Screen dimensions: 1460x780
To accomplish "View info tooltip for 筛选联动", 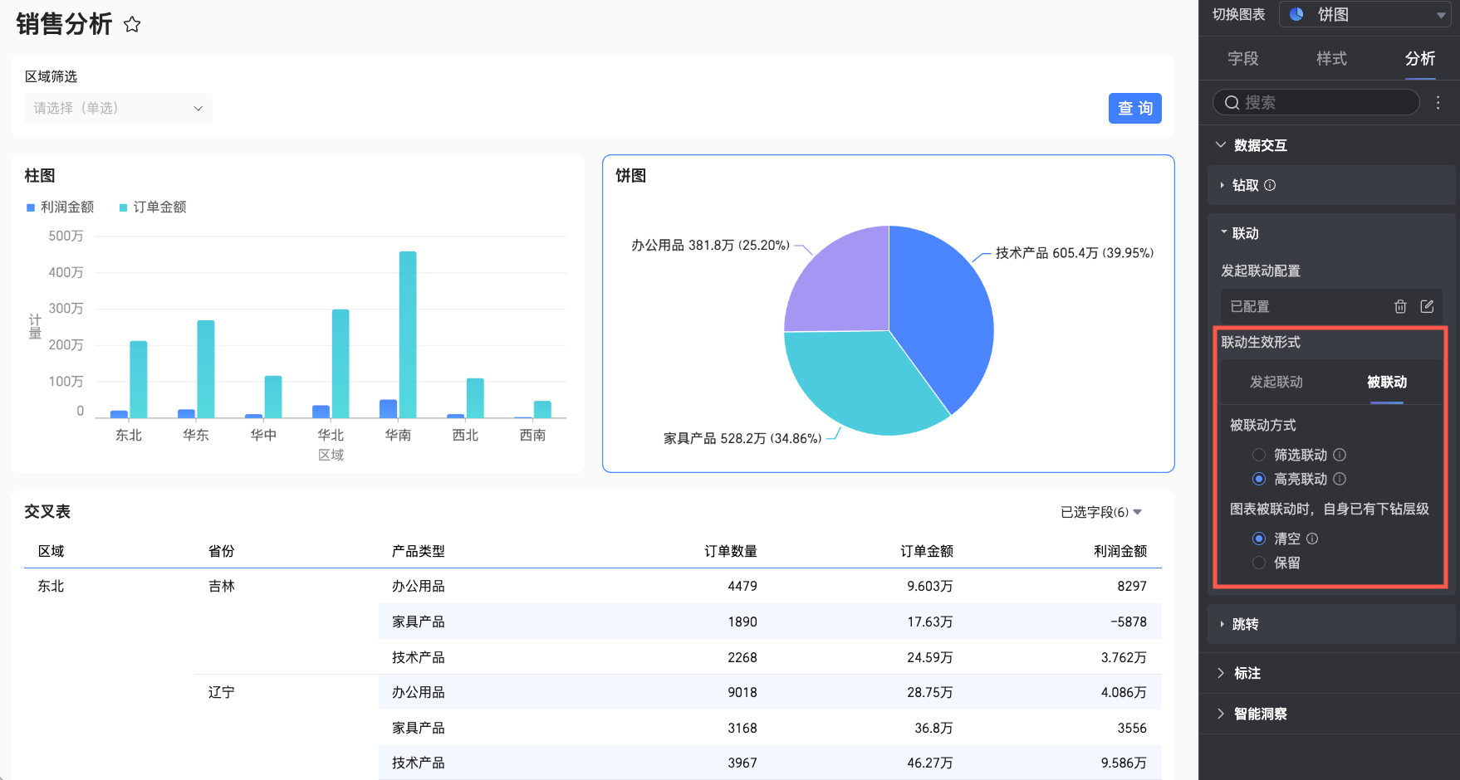I will pyautogui.click(x=1340, y=455).
